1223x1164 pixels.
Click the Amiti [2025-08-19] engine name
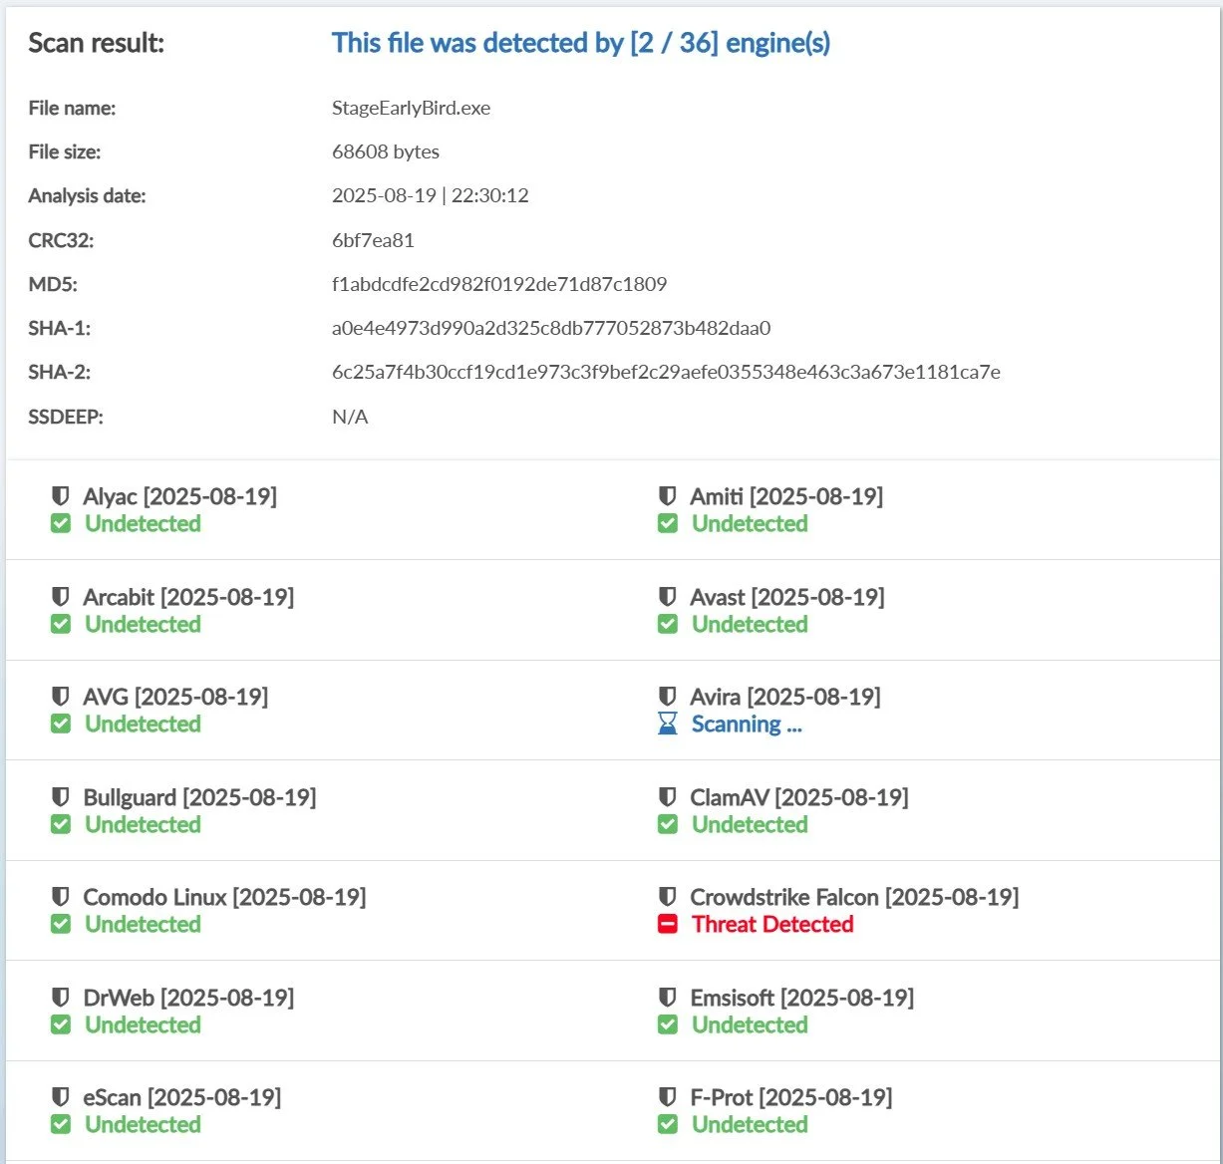click(786, 496)
